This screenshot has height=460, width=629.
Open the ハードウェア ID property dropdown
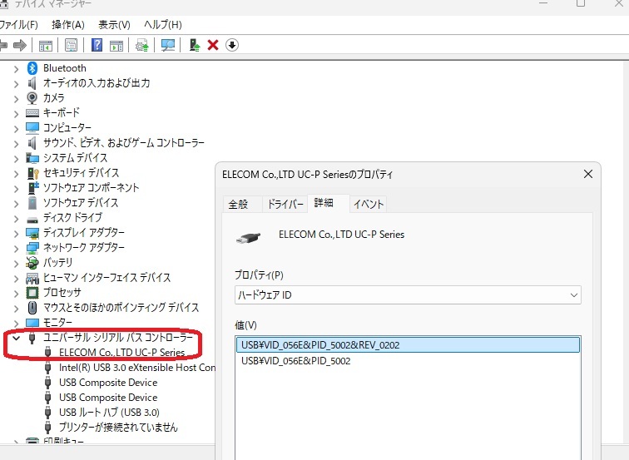click(408, 295)
